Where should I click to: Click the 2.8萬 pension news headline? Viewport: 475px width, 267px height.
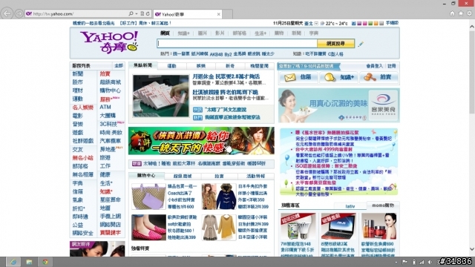[x=226, y=76]
